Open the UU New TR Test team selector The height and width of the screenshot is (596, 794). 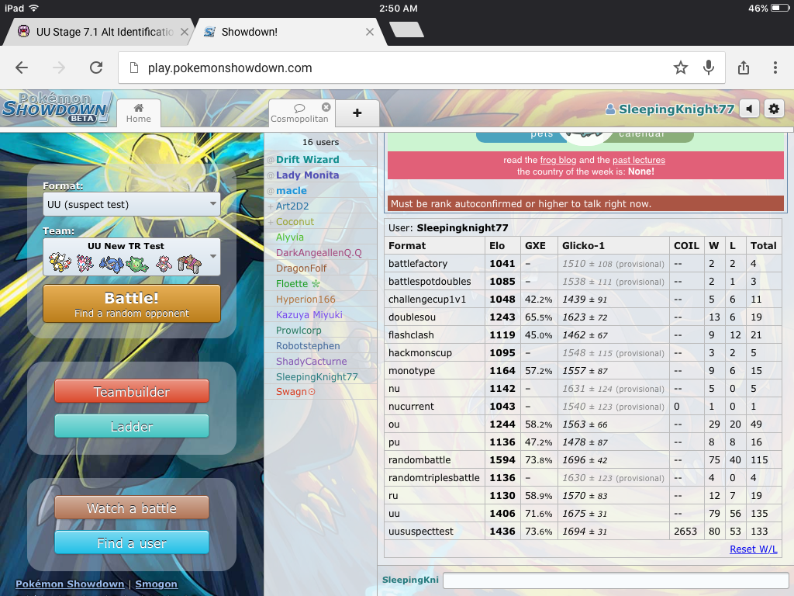(x=132, y=258)
